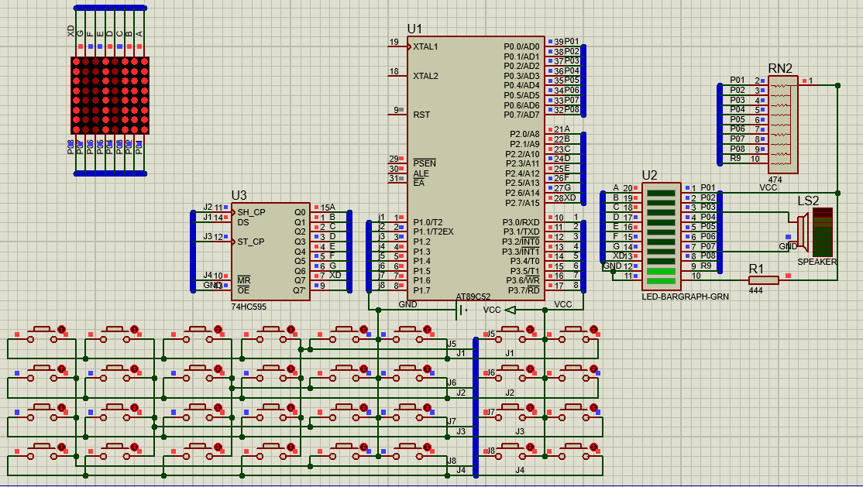Click the U3 reference label
Viewport: 863px width, 487px height.
239,195
